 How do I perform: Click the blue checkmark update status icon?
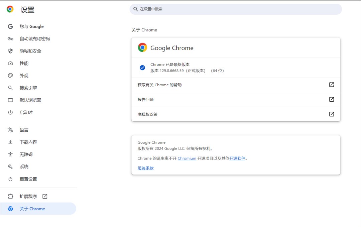[x=142, y=68]
